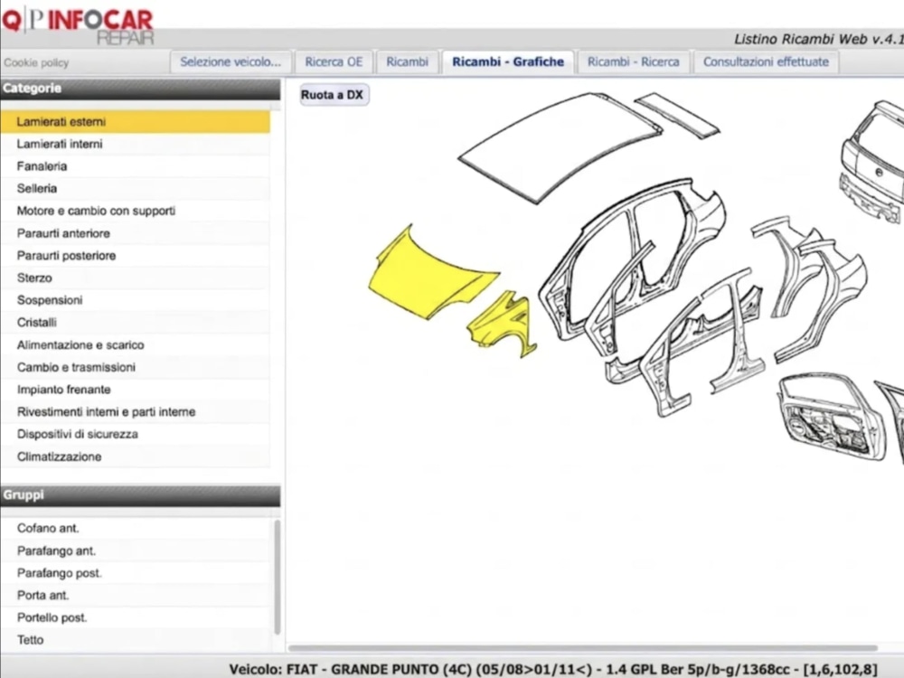This screenshot has width=904, height=678.
Task: Choose the Tetto group
Action: [x=135, y=640]
